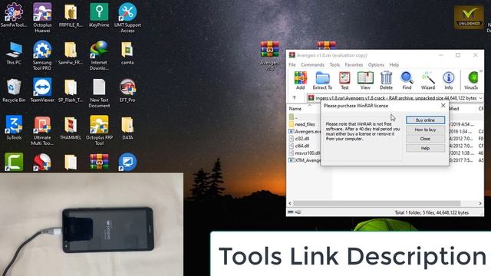This screenshot has width=491, height=276.
Task: Select the FRPFILE_R folder on the desktop
Action: (71, 15)
